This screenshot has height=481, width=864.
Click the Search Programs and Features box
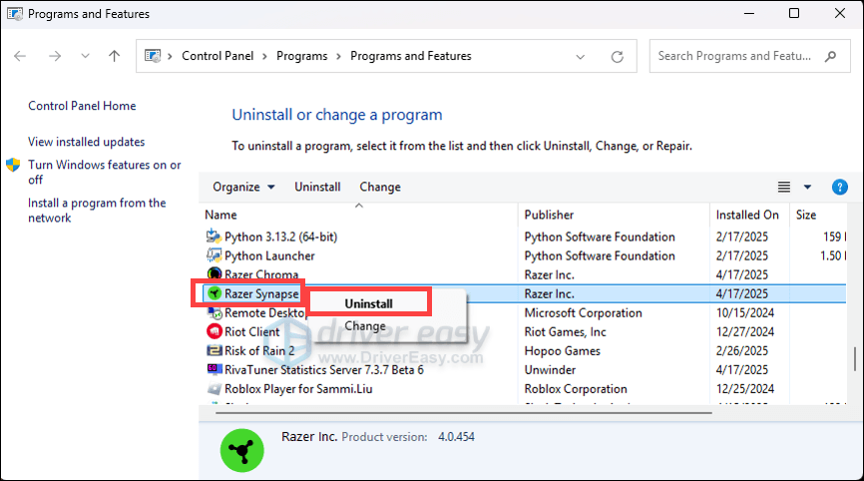point(748,56)
